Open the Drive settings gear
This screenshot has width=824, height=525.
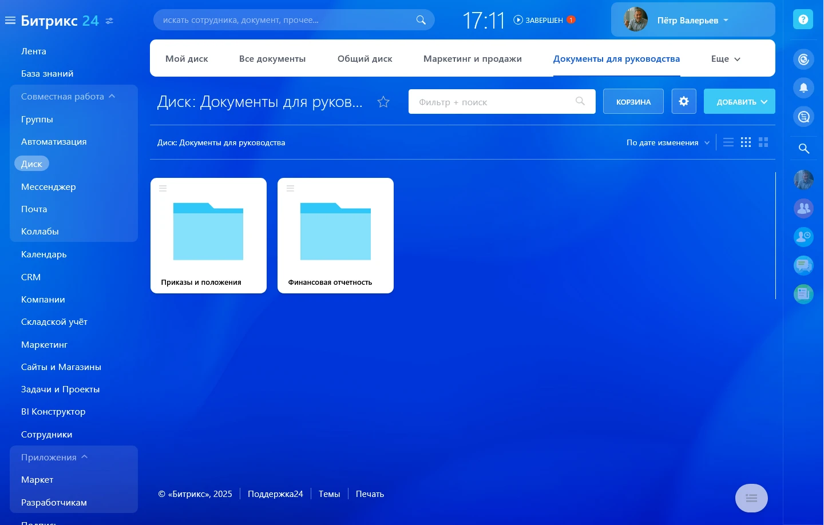pyautogui.click(x=684, y=101)
